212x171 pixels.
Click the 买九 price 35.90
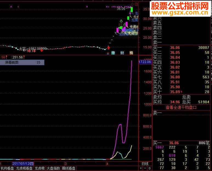click(x=175, y=87)
